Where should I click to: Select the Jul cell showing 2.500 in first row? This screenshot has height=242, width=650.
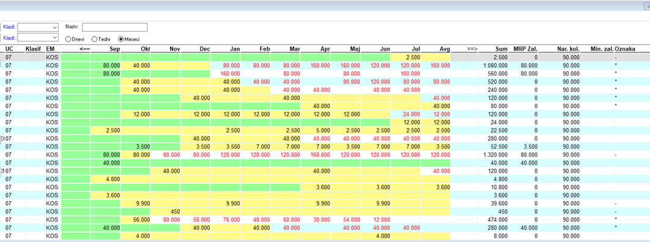(x=405, y=57)
